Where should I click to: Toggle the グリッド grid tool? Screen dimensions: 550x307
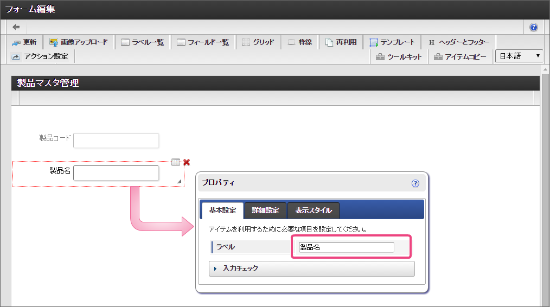tap(258, 42)
